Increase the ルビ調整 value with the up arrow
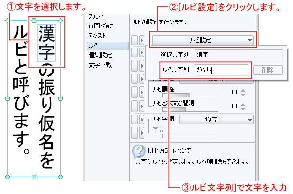293x194 pixels. pos(243,90)
